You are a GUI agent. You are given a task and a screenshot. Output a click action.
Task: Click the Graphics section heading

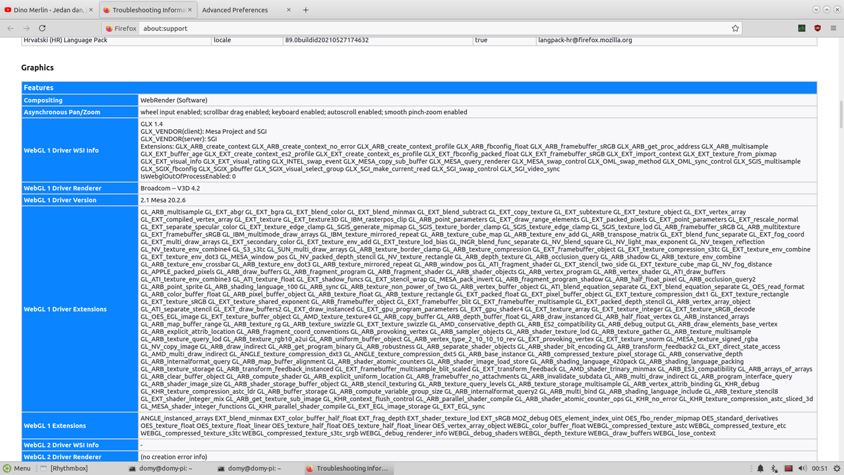(x=38, y=67)
